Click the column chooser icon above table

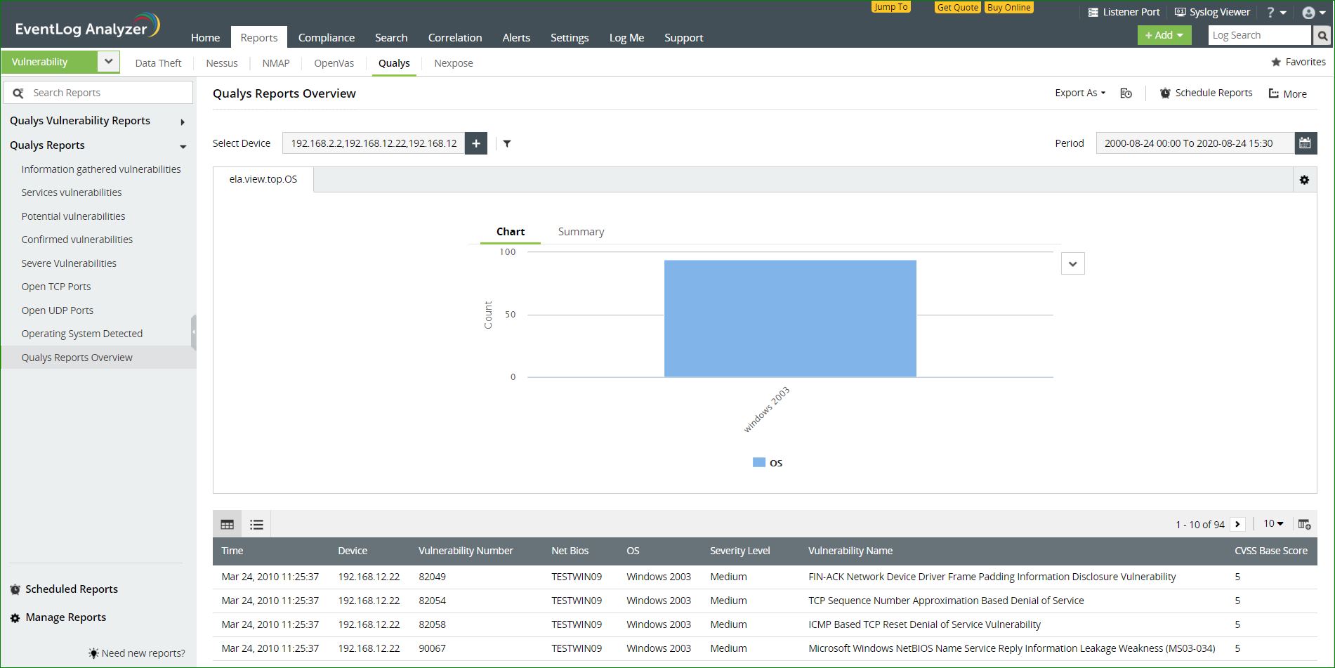pyautogui.click(x=1304, y=524)
